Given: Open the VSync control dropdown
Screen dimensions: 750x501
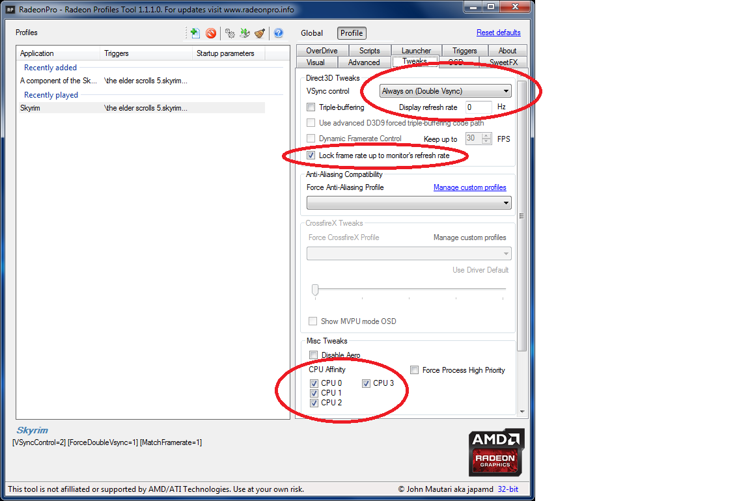Looking at the screenshot, I should pos(445,91).
